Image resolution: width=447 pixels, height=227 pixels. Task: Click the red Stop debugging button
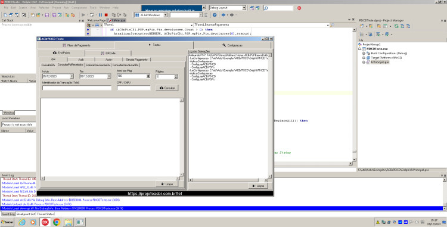106,15
